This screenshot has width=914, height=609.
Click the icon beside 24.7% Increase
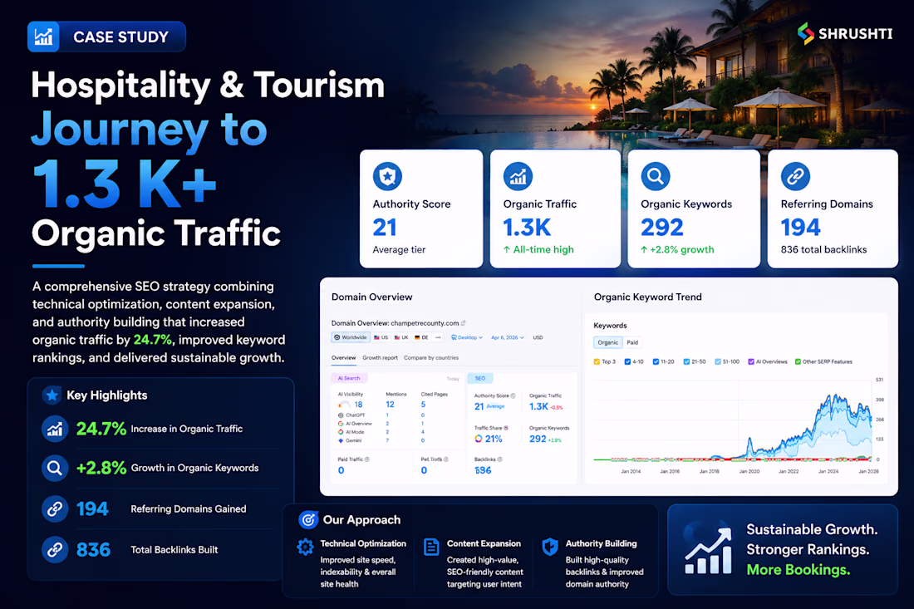pyautogui.click(x=55, y=429)
